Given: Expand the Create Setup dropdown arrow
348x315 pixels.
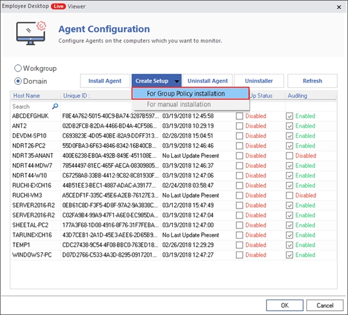Looking at the screenshot, I should pos(177,82).
